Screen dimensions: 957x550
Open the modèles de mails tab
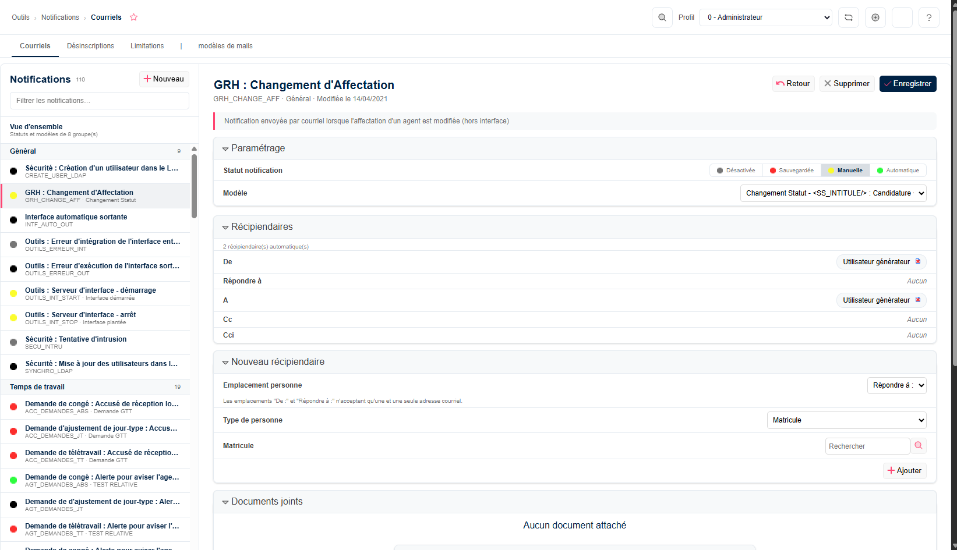pos(225,46)
